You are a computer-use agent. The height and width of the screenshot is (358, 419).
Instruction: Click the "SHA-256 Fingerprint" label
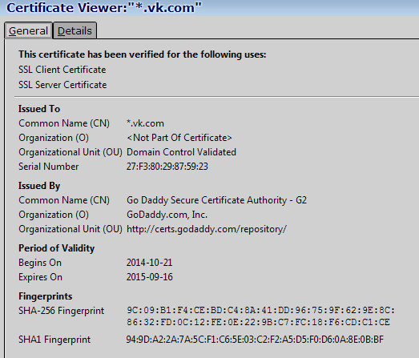tap(61, 311)
